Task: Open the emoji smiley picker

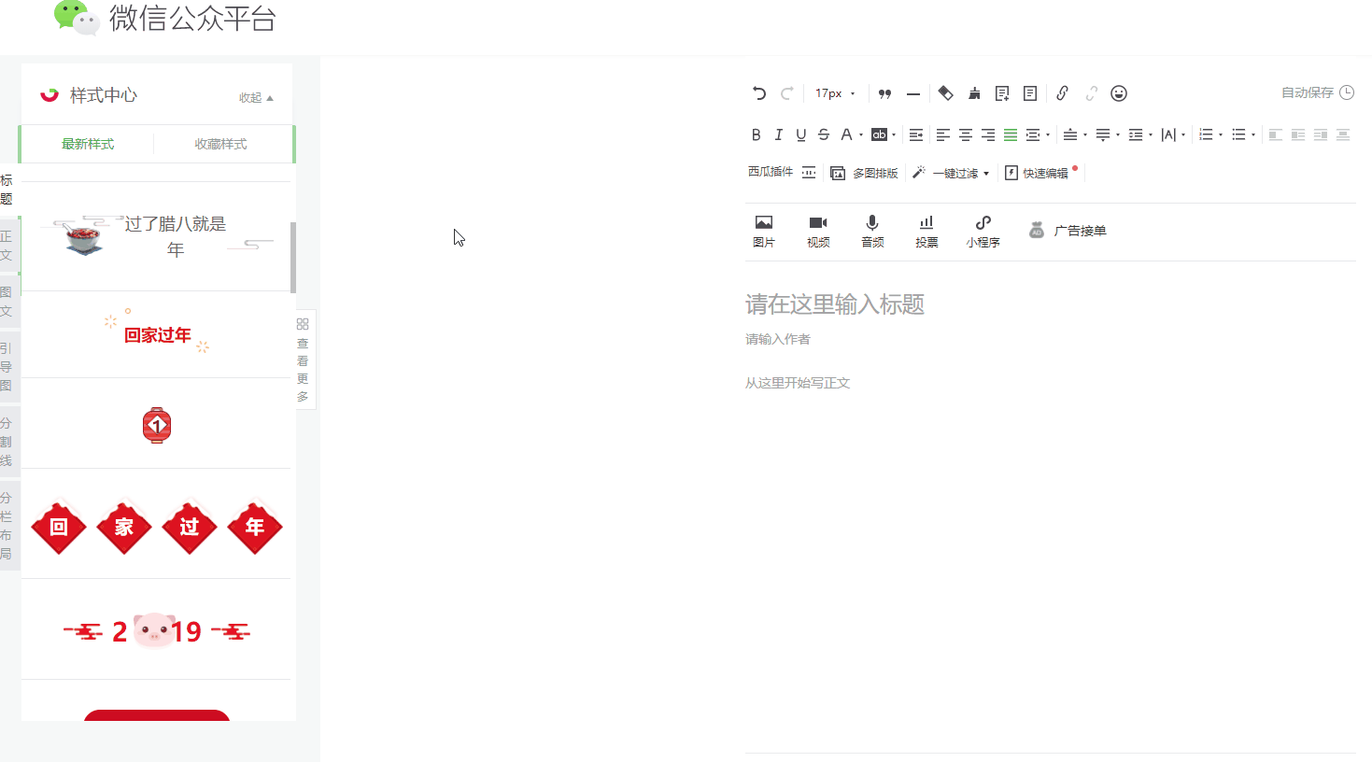Action: pos(1119,93)
